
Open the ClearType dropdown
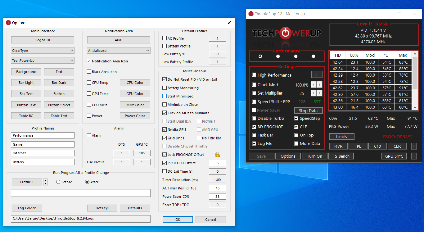point(43,51)
